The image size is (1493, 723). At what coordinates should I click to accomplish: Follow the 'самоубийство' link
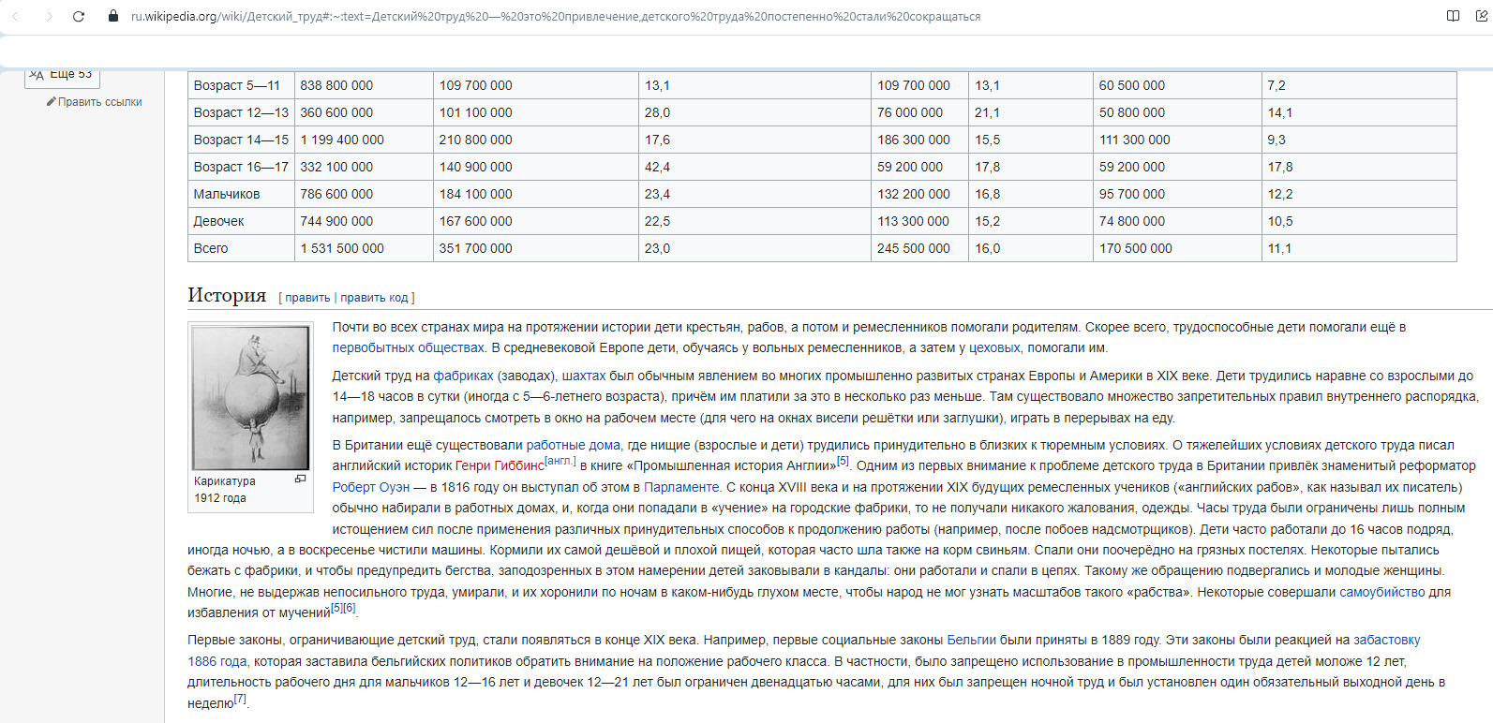pyautogui.click(x=1381, y=592)
